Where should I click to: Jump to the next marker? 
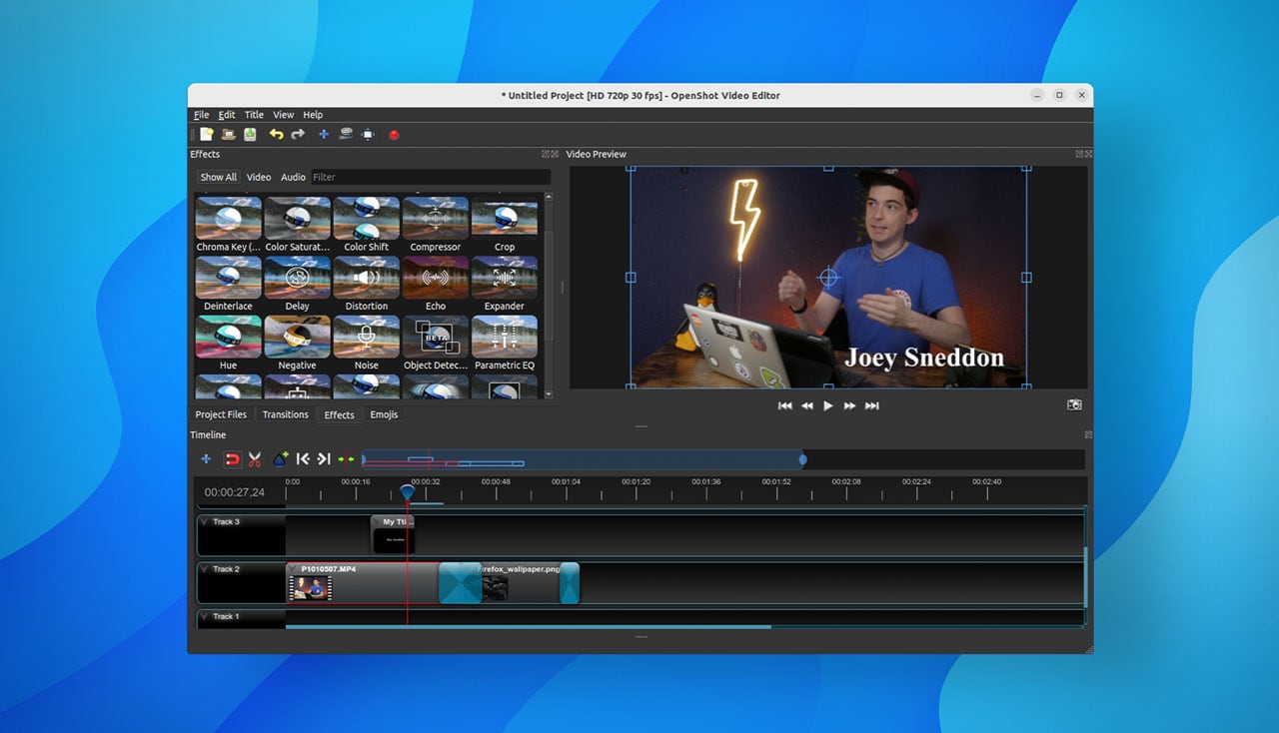click(324, 459)
